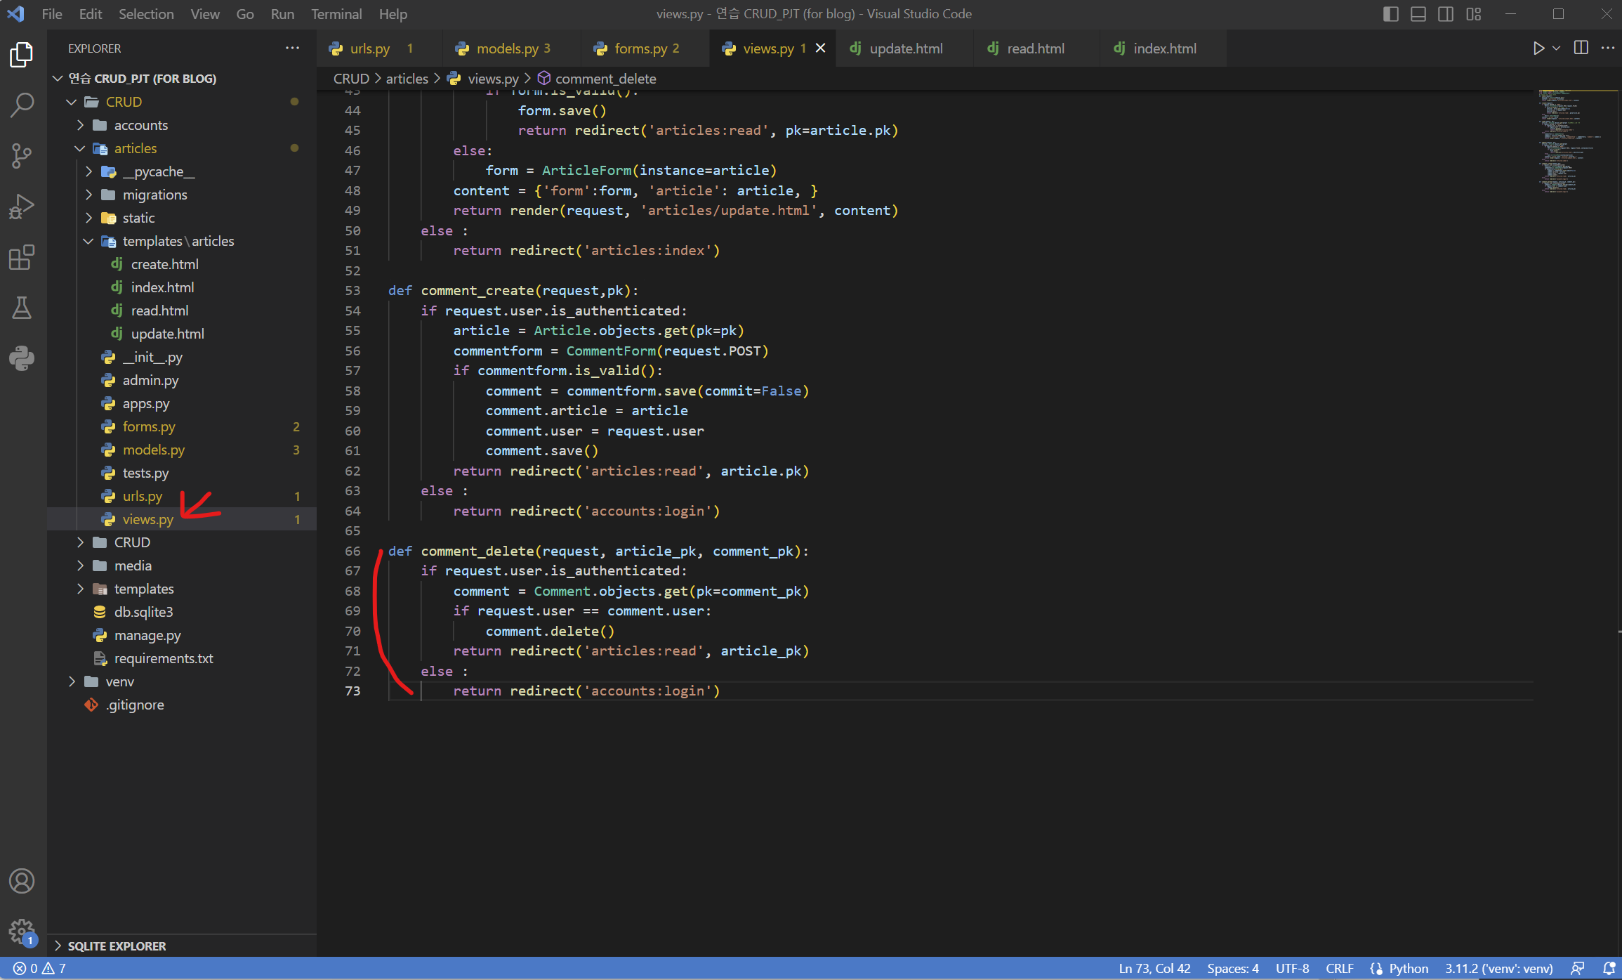Split the editor to the right
The width and height of the screenshot is (1622, 980).
coord(1581,48)
